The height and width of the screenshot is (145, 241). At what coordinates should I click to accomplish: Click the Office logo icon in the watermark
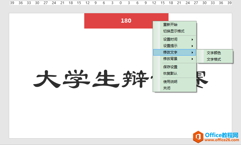198,137
